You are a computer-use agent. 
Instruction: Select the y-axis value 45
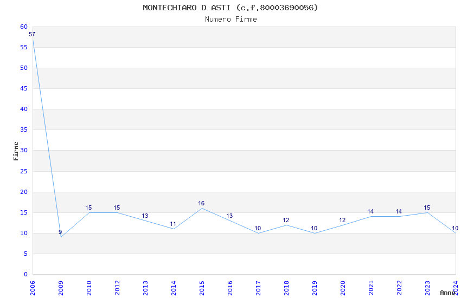(24, 88)
